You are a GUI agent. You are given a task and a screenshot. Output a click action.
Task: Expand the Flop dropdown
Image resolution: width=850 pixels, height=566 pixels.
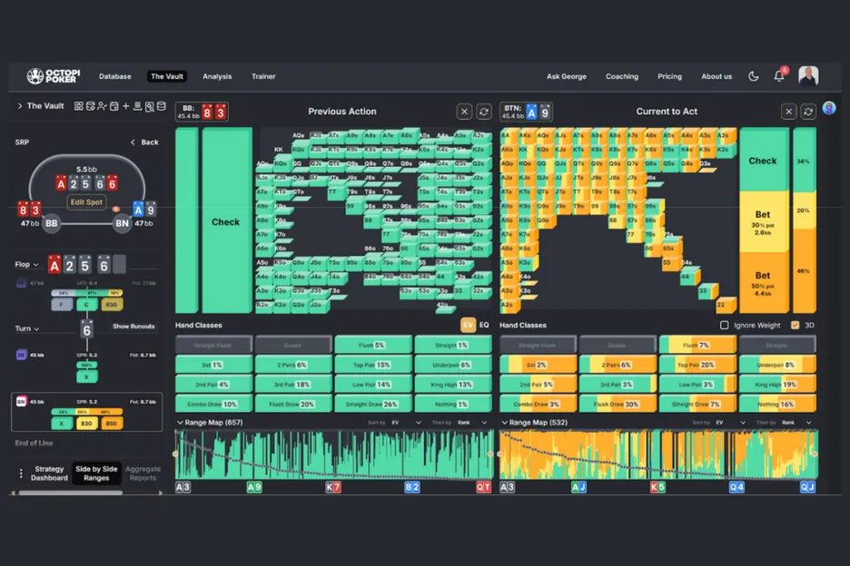click(x=28, y=265)
